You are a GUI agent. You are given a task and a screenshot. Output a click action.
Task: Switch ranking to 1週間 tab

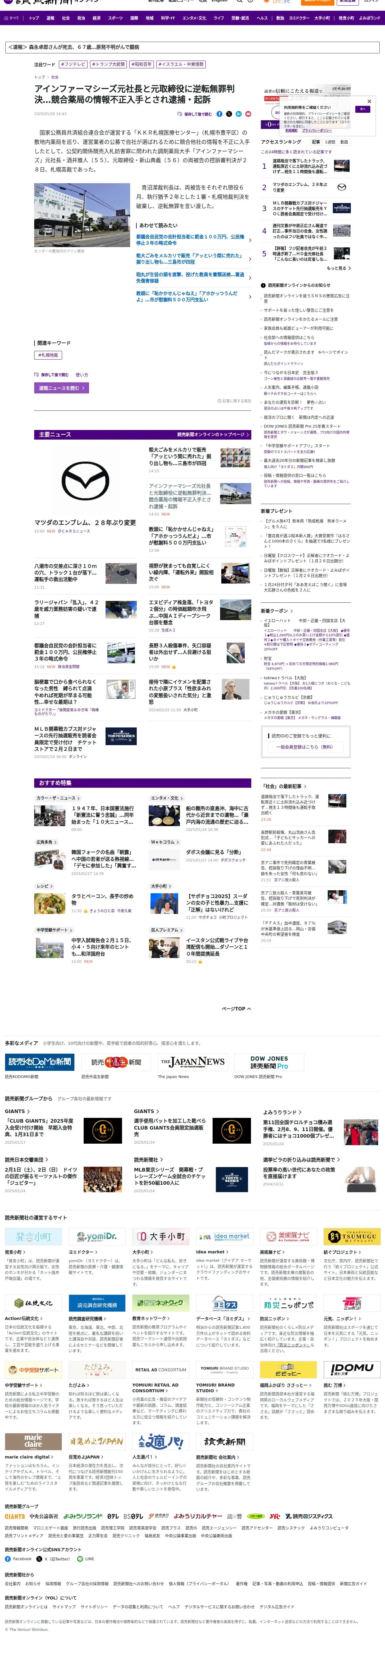[x=330, y=141]
